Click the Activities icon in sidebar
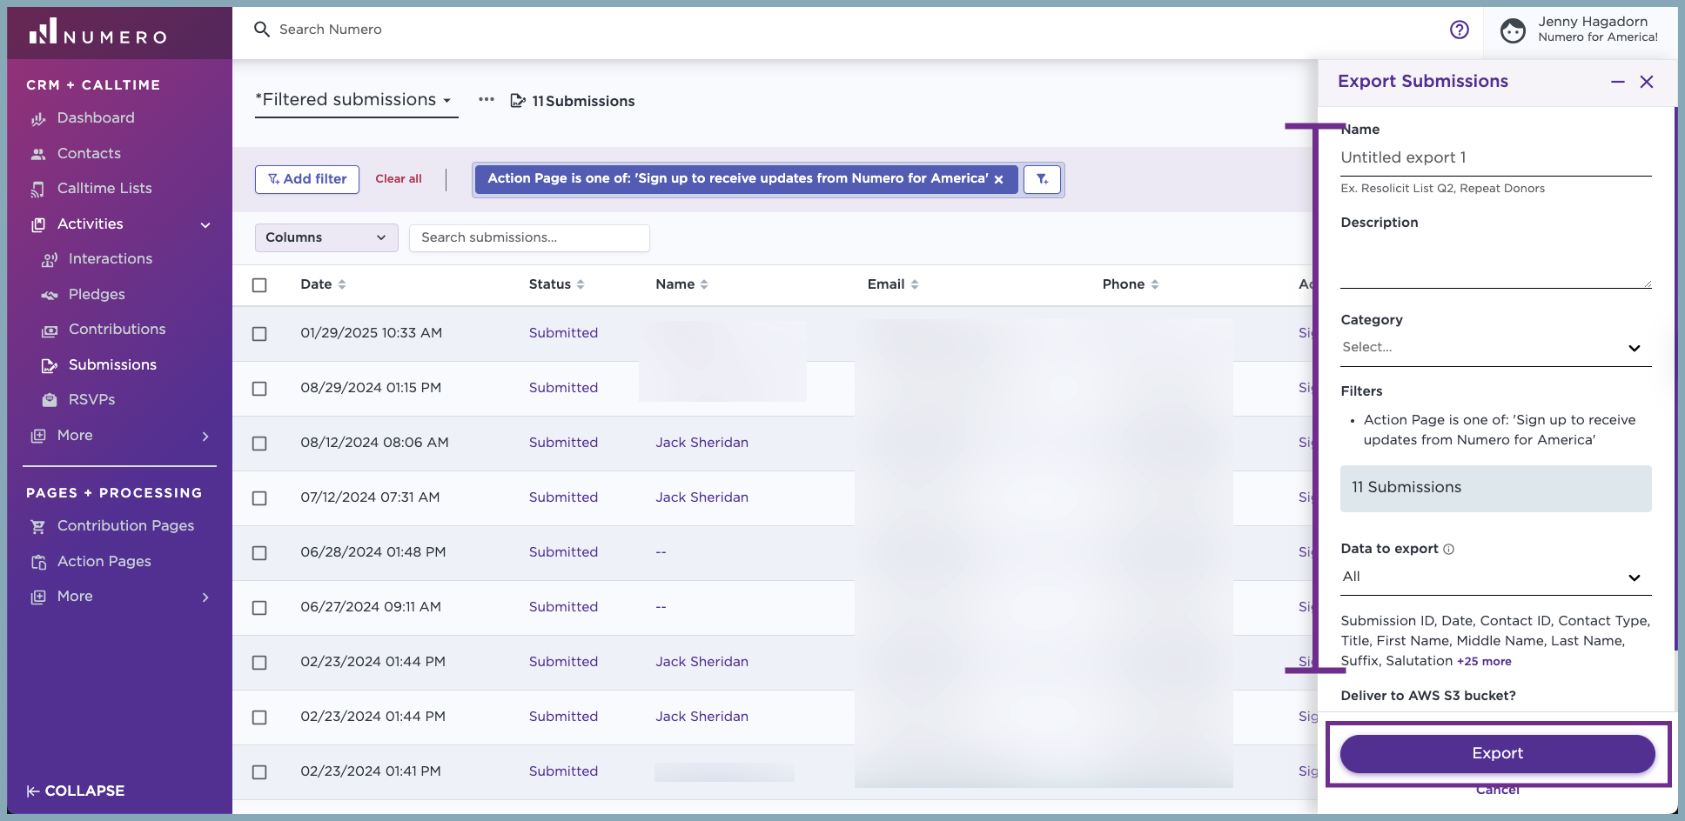Viewport: 1685px width, 821px height. tap(38, 224)
